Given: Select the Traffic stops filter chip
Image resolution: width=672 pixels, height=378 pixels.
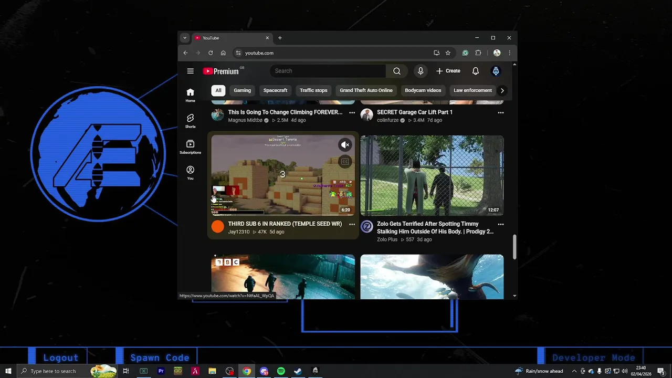Looking at the screenshot, I should click(313, 90).
